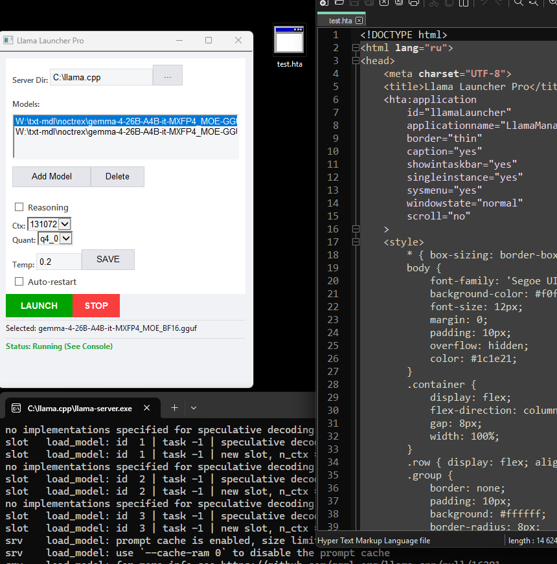Image resolution: width=557 pixels, height=564 pixels.
Task: Click the '<!DOCTYPE html>' code line
Action: (404, 34)
